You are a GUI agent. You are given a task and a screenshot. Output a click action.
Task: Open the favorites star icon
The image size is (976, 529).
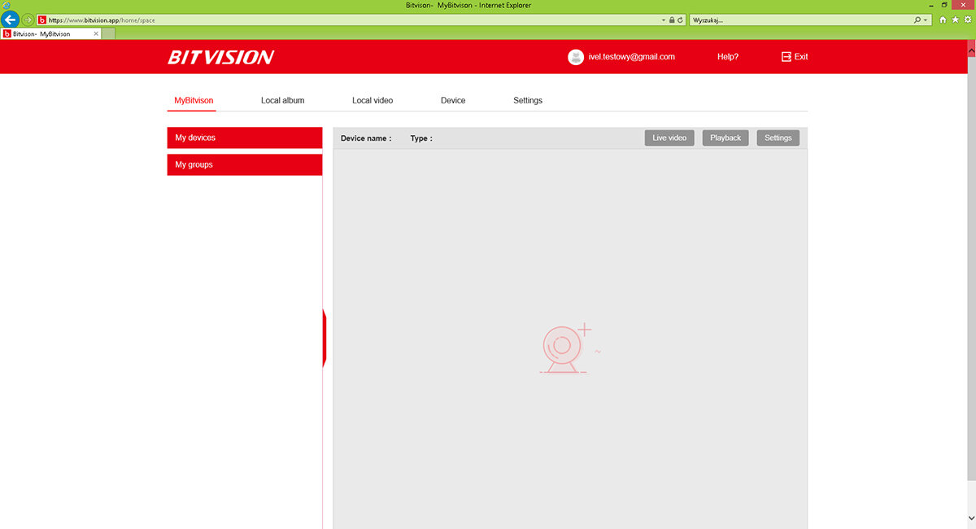click(954, 20)
